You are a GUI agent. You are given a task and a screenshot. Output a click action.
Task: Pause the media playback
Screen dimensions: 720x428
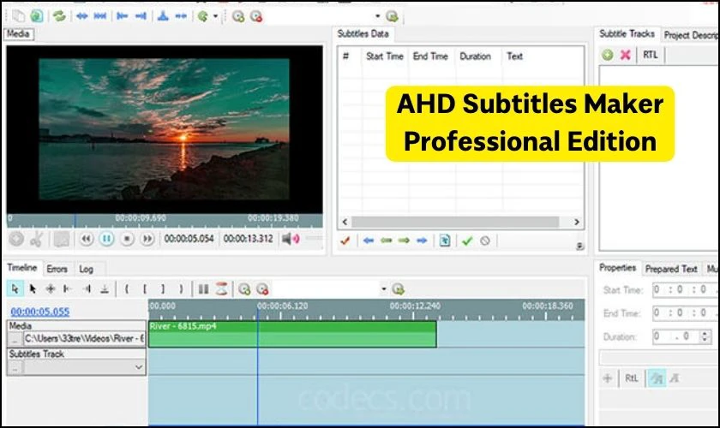click(106, 239)
